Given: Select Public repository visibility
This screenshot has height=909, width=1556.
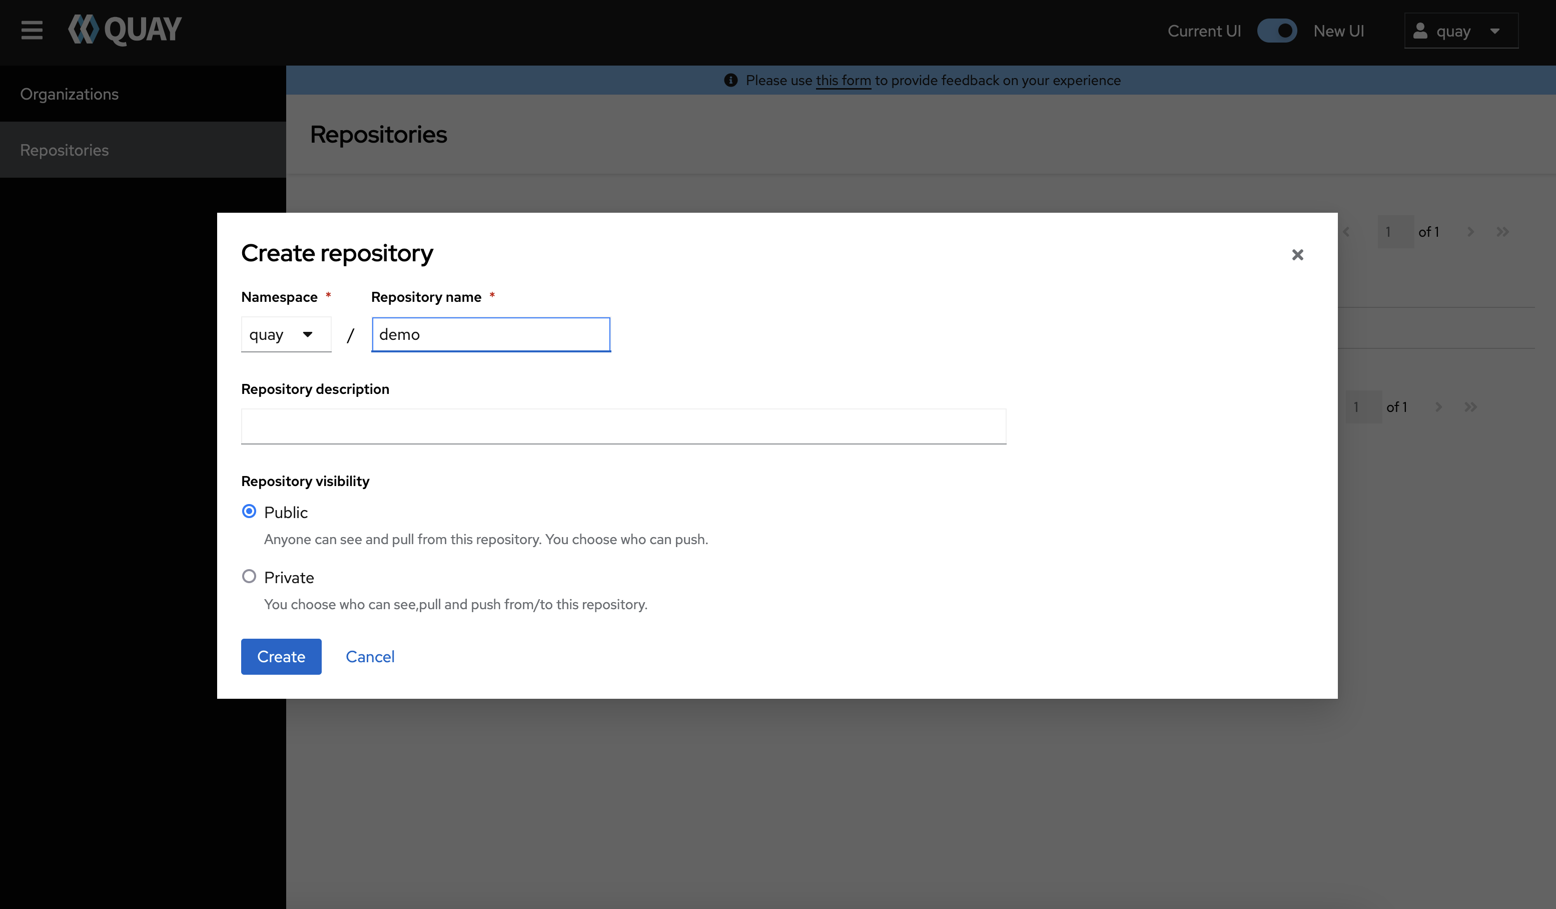Looking at the screenshot, I should click(249, 512).
